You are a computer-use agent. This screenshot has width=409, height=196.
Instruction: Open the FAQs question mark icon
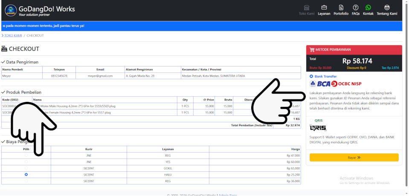click(x=355, y=8)
